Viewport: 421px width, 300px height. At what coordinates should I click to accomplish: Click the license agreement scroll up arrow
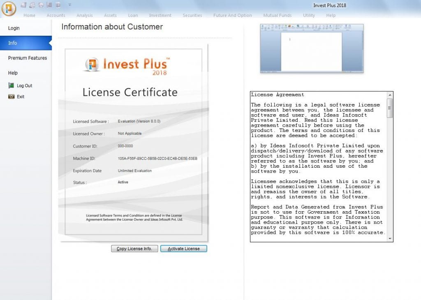pyautogui.click(x=390, y=95)
